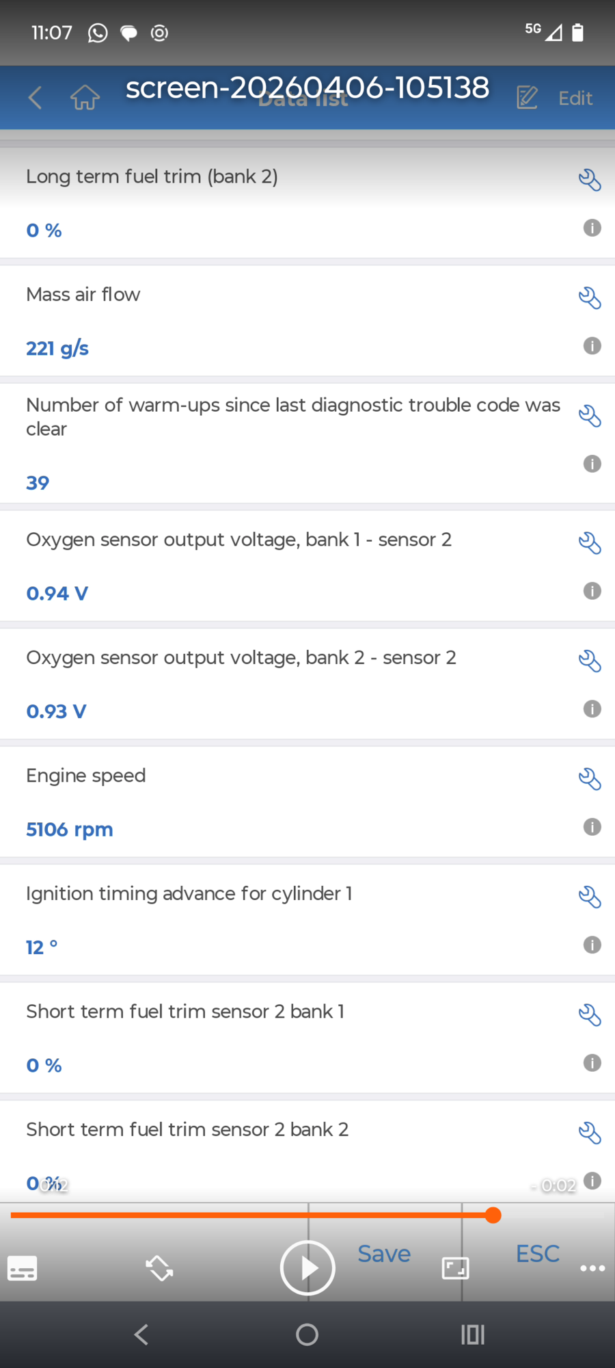This screenshot has width=615, height=1368.
Task: Open wrench for Oxygen sensor bank 2
Action: pyautogui.click(x=589, y=661)
